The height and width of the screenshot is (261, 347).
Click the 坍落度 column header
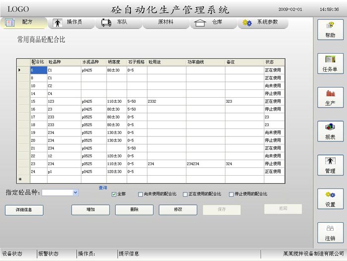point(116,62)
